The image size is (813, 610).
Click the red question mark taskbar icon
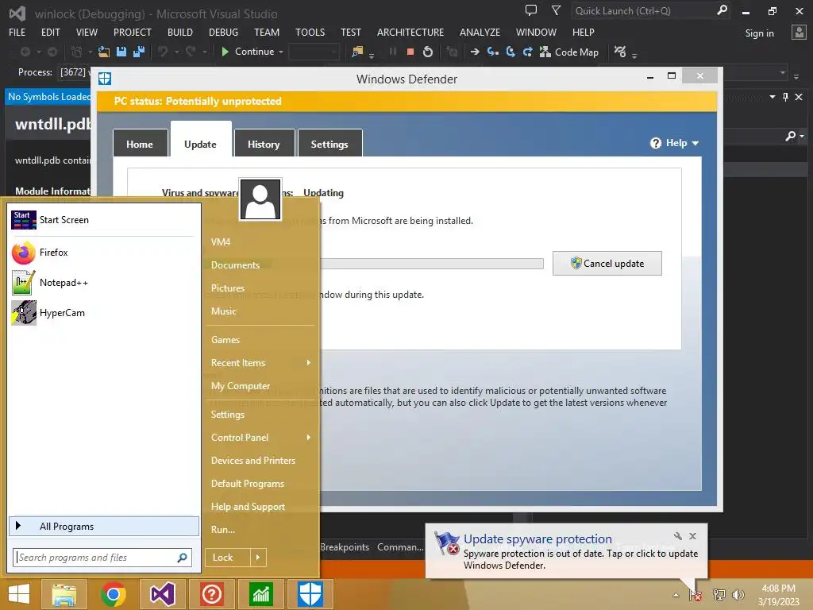211,594
